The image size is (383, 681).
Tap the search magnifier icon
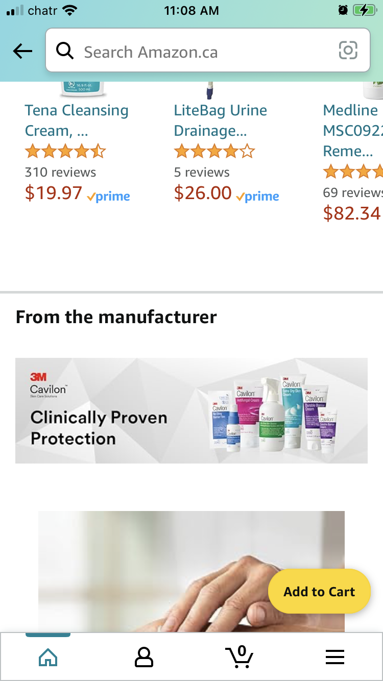(65, 51)
